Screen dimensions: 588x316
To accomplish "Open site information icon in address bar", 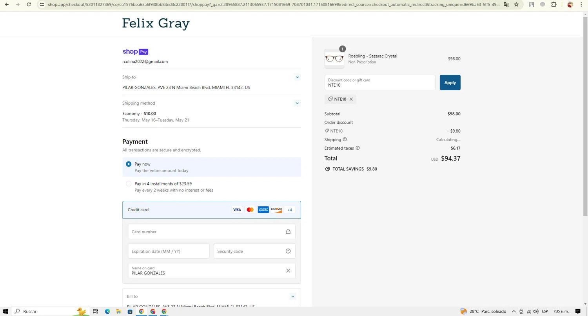I will (x=42, y=4).
